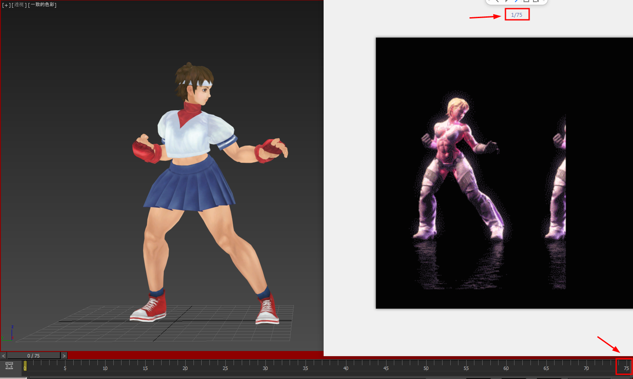The image size is (633, 379).
Task: Jump to frame 20 on timeline
Action: [185, 368]
